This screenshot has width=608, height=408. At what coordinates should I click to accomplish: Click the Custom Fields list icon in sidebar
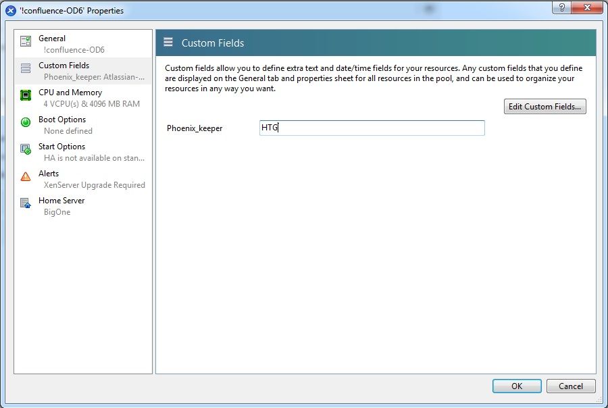point(26,68)
